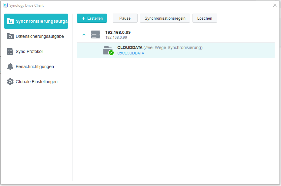
Task: Click the server icon for 192.168.0.99
Action: pos(96,34)
